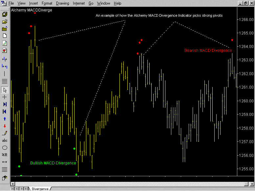Open the Drawing menu
Screen dimensions: 255x191
pos(62,3)
